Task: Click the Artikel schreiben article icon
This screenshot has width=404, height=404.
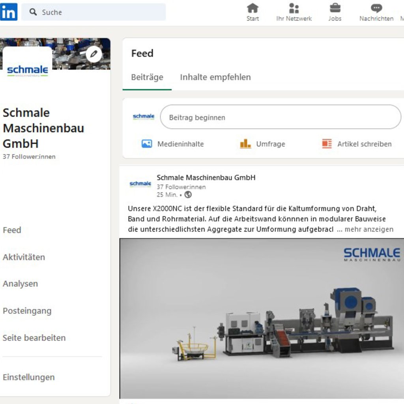Action: tap(327, 144)
